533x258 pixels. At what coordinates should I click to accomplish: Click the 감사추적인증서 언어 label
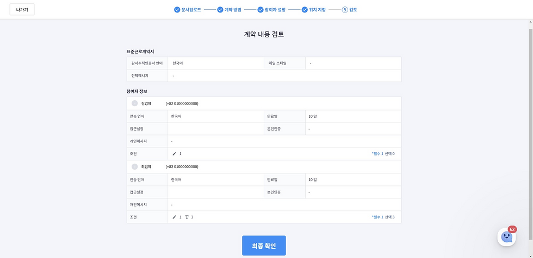[x=147, y=63]
